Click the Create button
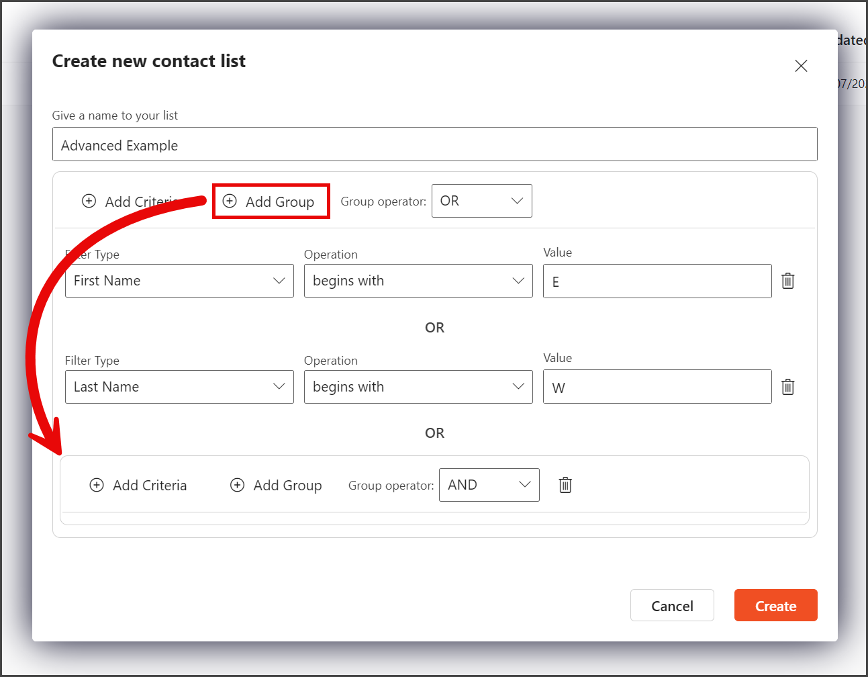Screen dimensions: 868x677 tap(776, 605)
